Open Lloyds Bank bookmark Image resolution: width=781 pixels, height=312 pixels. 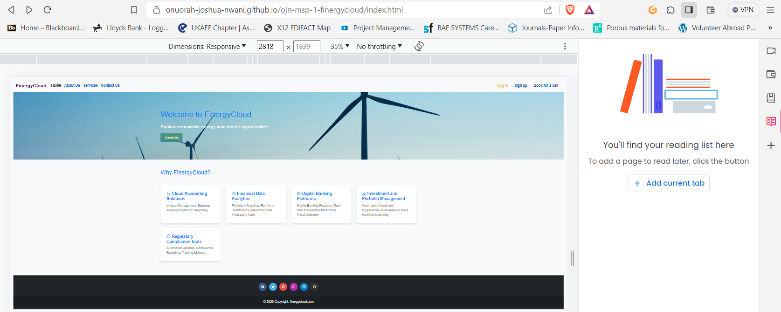tap(131, 28)
